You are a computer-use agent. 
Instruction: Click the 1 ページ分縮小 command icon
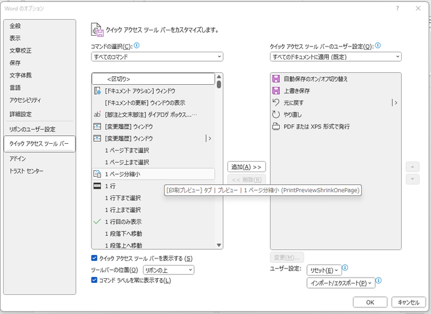pyautogui.click(x=97, y=174)
